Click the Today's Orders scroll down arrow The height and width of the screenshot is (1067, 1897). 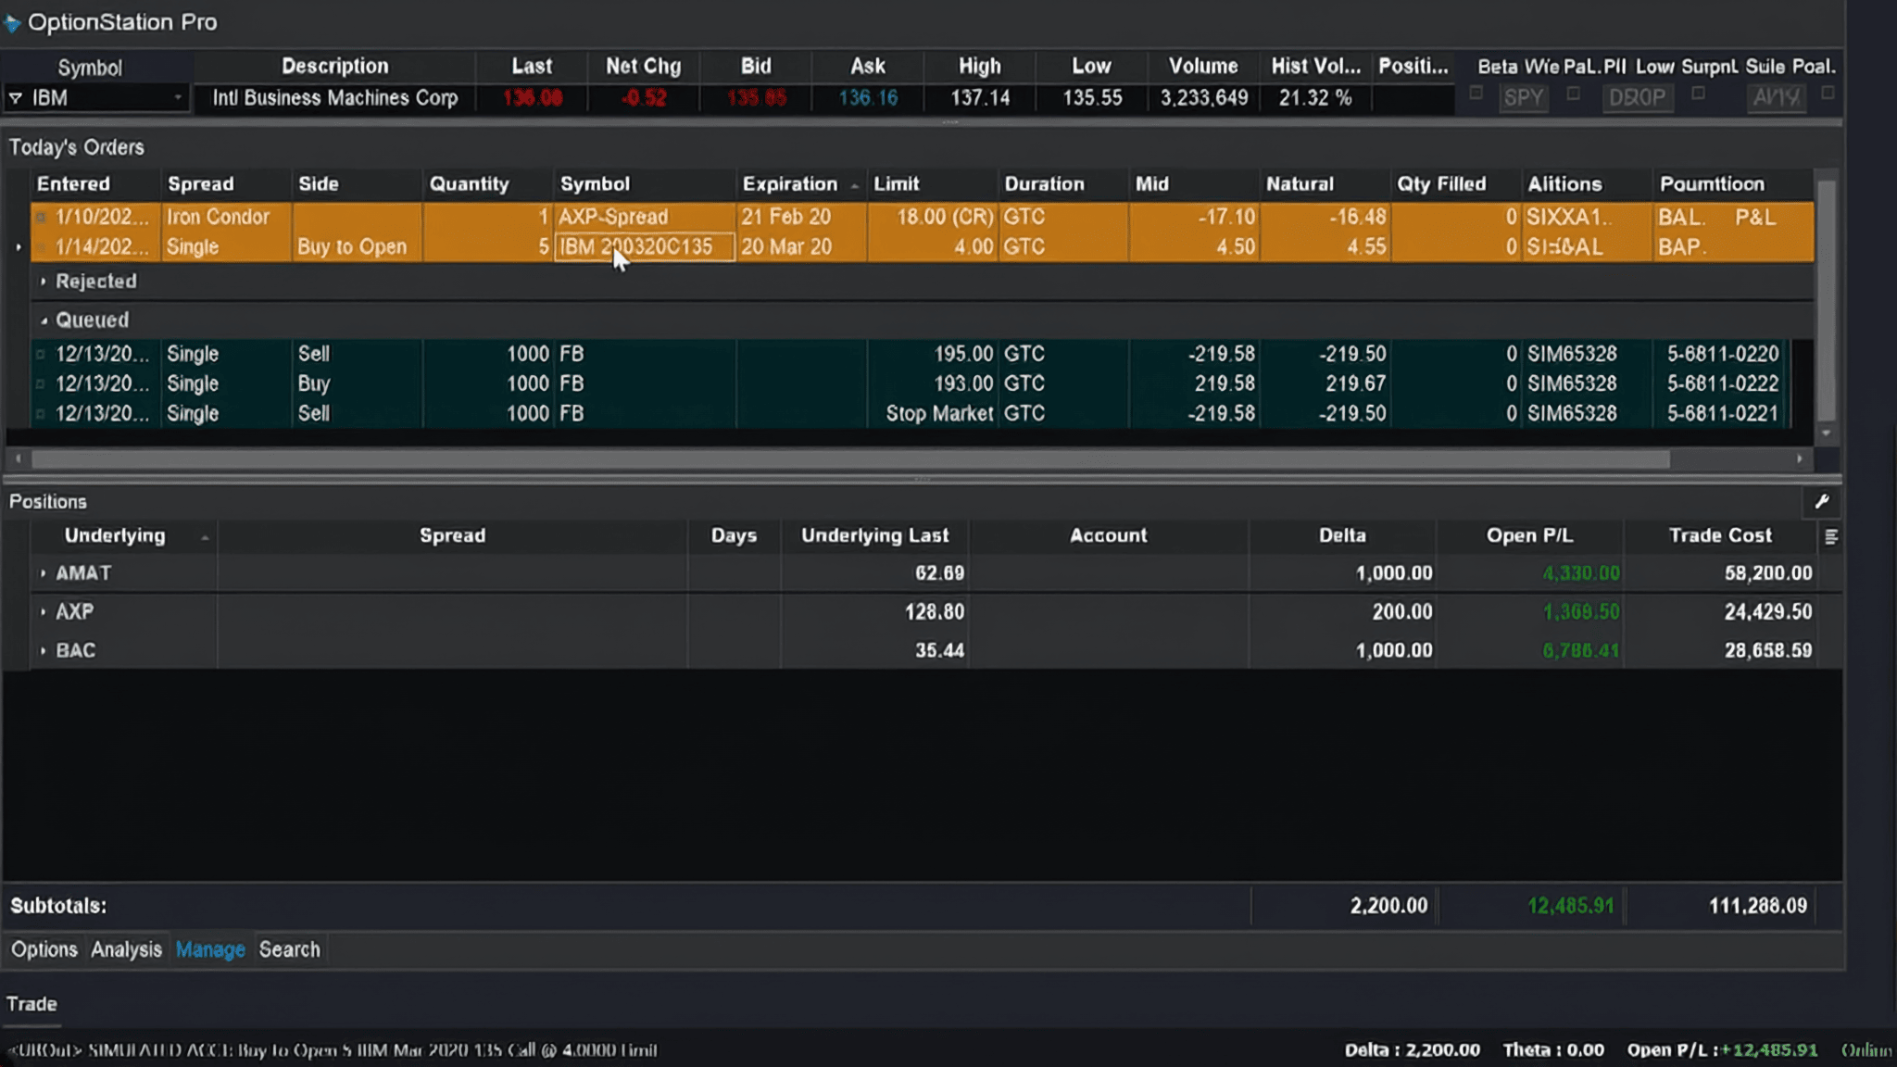(1826, 433)
